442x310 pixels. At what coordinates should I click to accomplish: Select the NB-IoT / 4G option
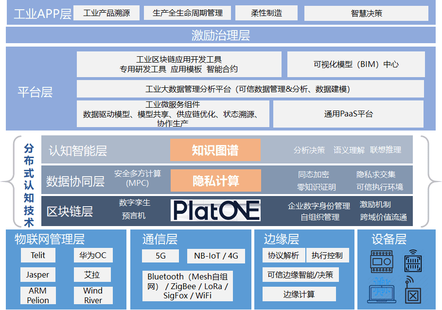click(x=217, y=255)
